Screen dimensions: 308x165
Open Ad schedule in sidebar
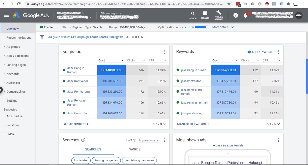click(x=14, y=116)
